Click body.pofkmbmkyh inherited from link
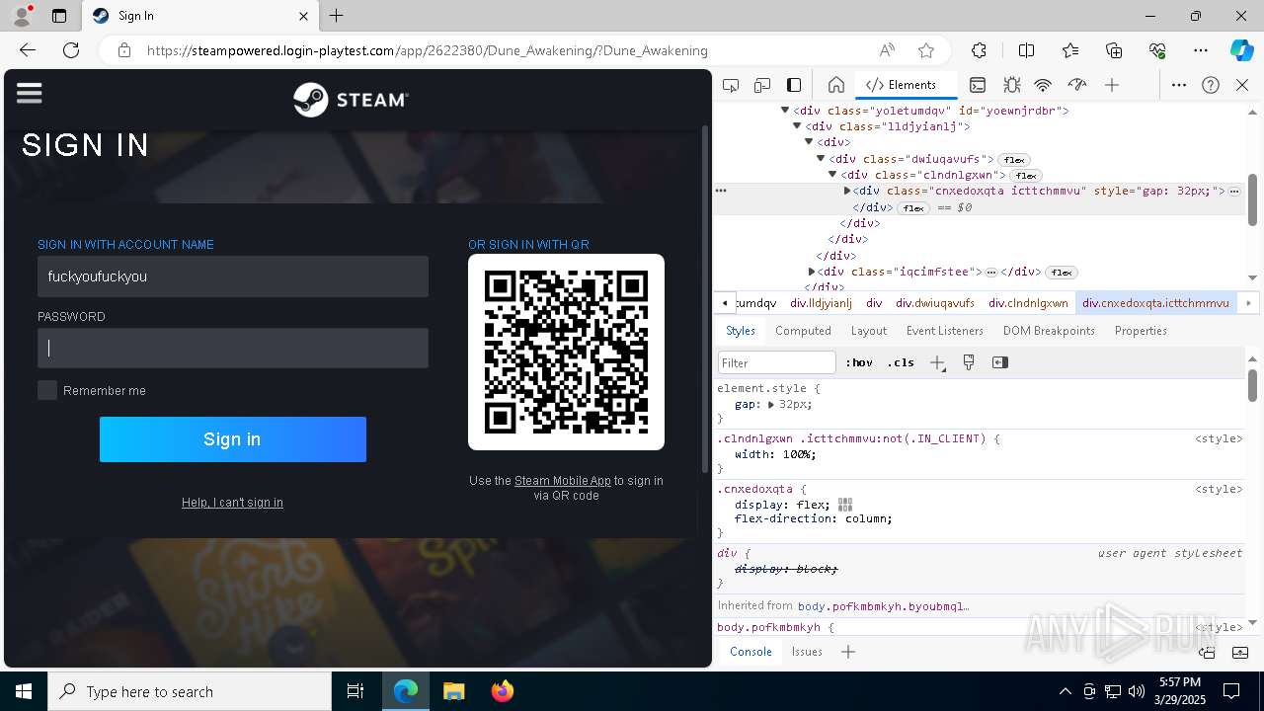The image size is (1264, 711). coord(883,606)
